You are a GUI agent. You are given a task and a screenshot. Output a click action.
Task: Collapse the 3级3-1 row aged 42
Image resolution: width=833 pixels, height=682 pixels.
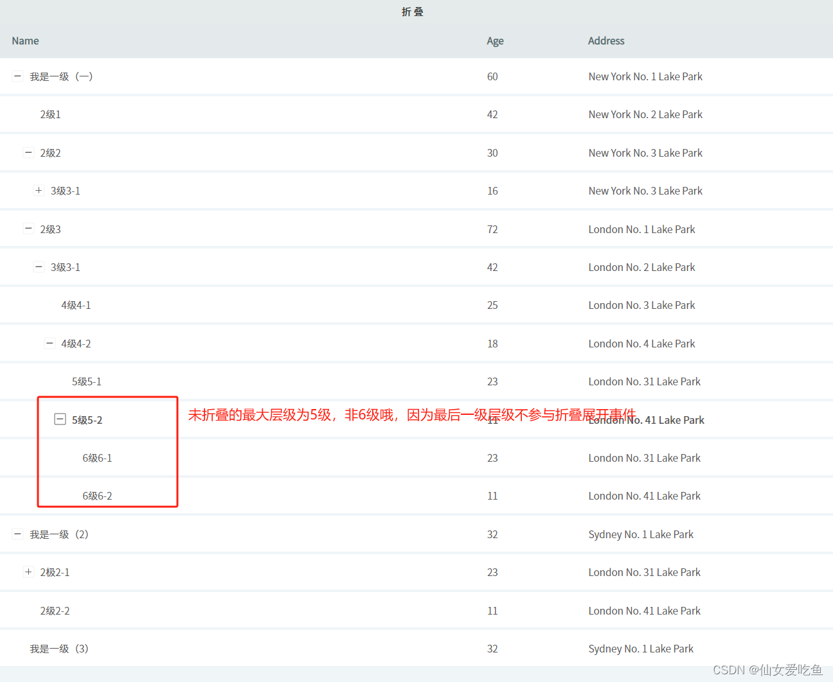click(x=39, y=267)
